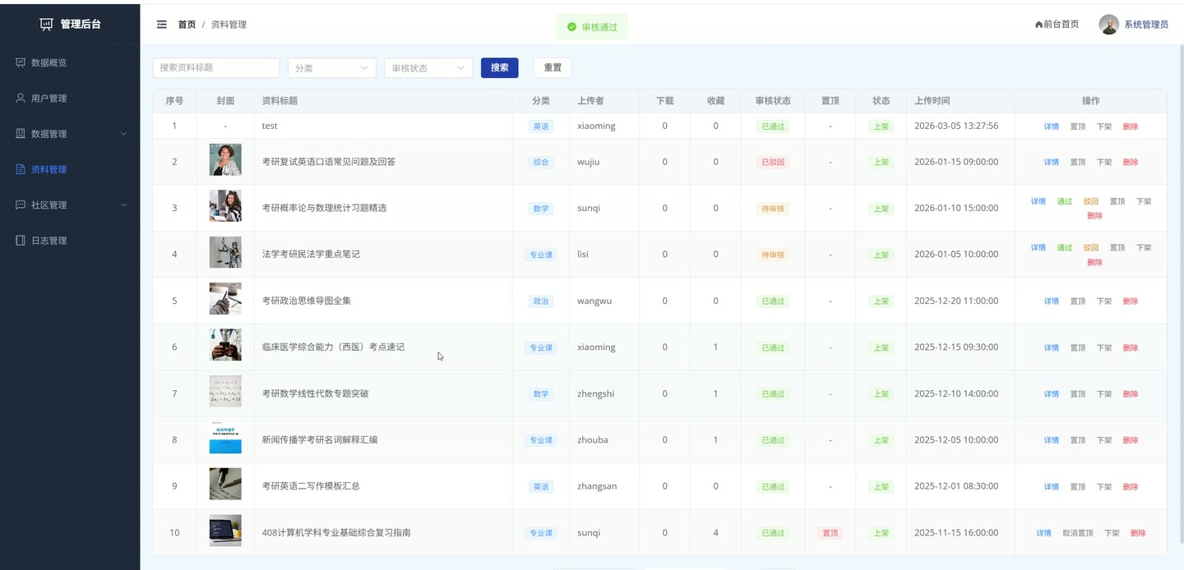Click the 审核状态 column header
1184x570 pixels.
pyautogui.click(x=773, y=101)
